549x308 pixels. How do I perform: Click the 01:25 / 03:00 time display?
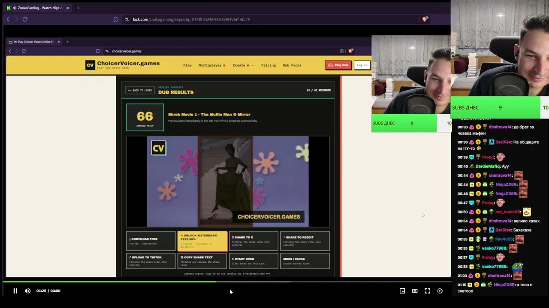(48, 291)
